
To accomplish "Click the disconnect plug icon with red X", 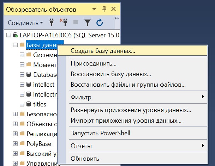I will (x=64, y=23).
